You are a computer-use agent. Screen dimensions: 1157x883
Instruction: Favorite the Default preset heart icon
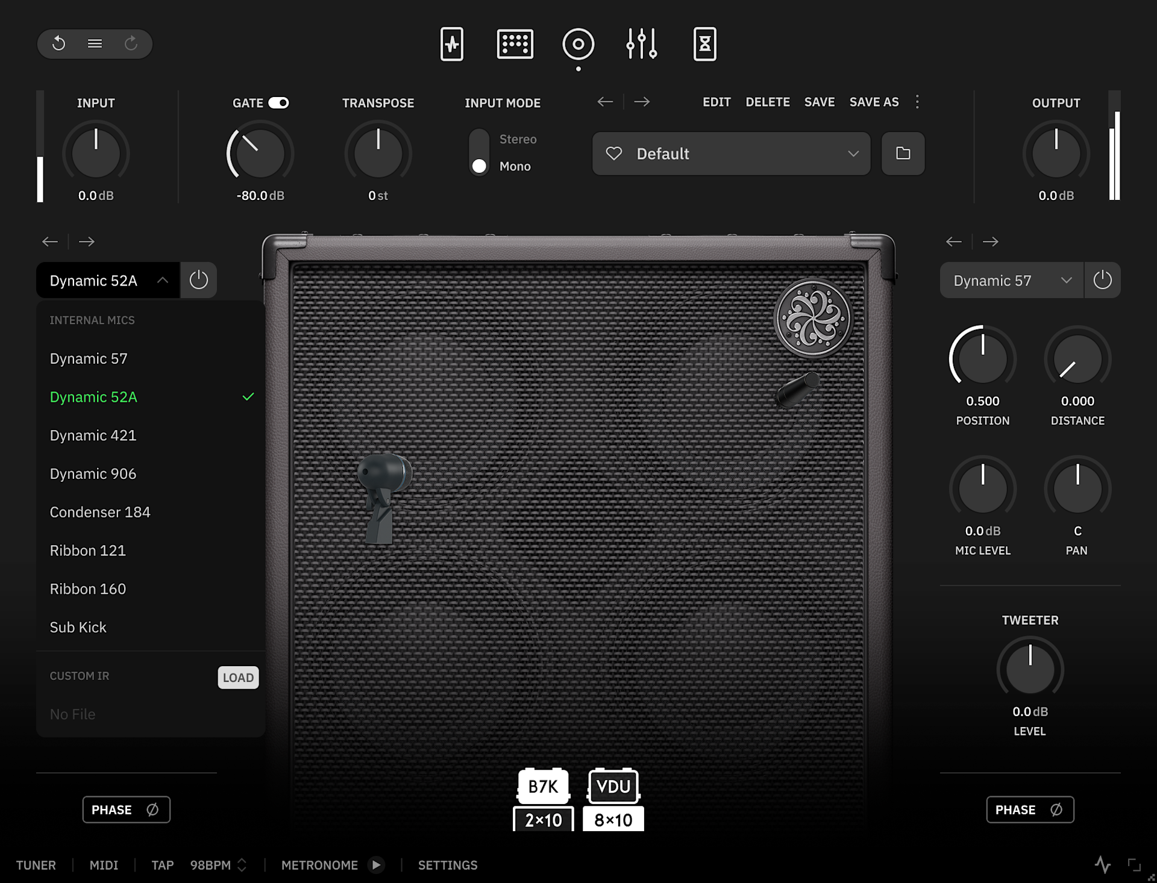pos(614,154)
